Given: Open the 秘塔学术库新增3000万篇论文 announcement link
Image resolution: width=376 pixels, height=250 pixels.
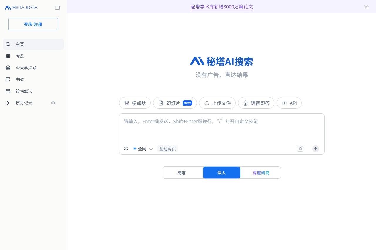Looking at the screenshot, I should [x=221, y=7].
